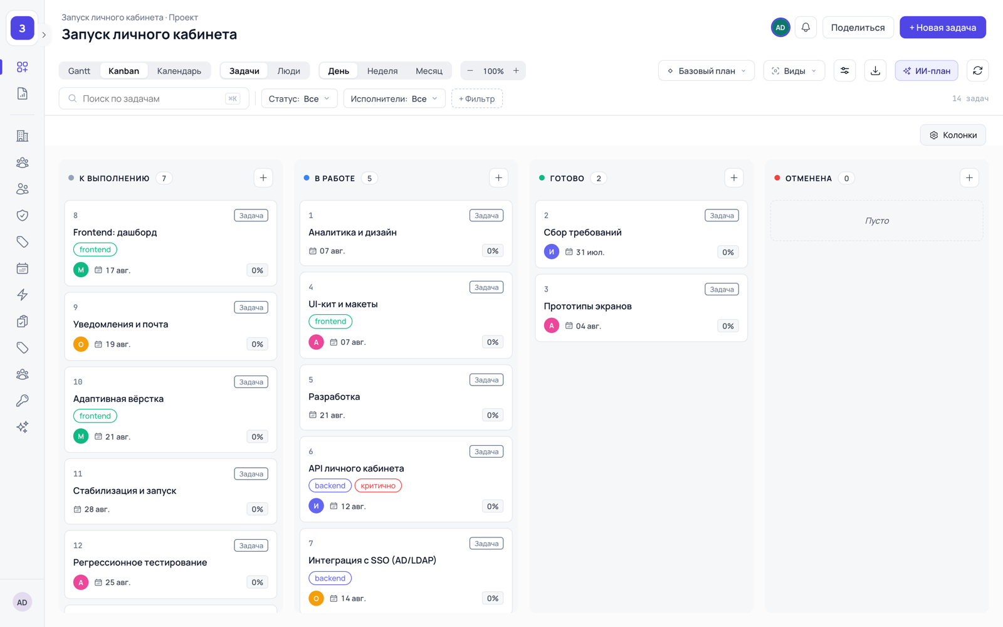Open the Сбор требований card

pyautogui.click(x=641, y=234)
